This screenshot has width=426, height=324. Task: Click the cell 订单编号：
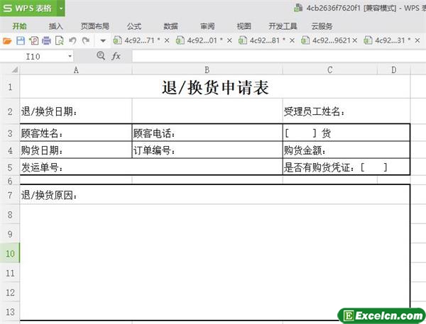(x=207, y=150)
